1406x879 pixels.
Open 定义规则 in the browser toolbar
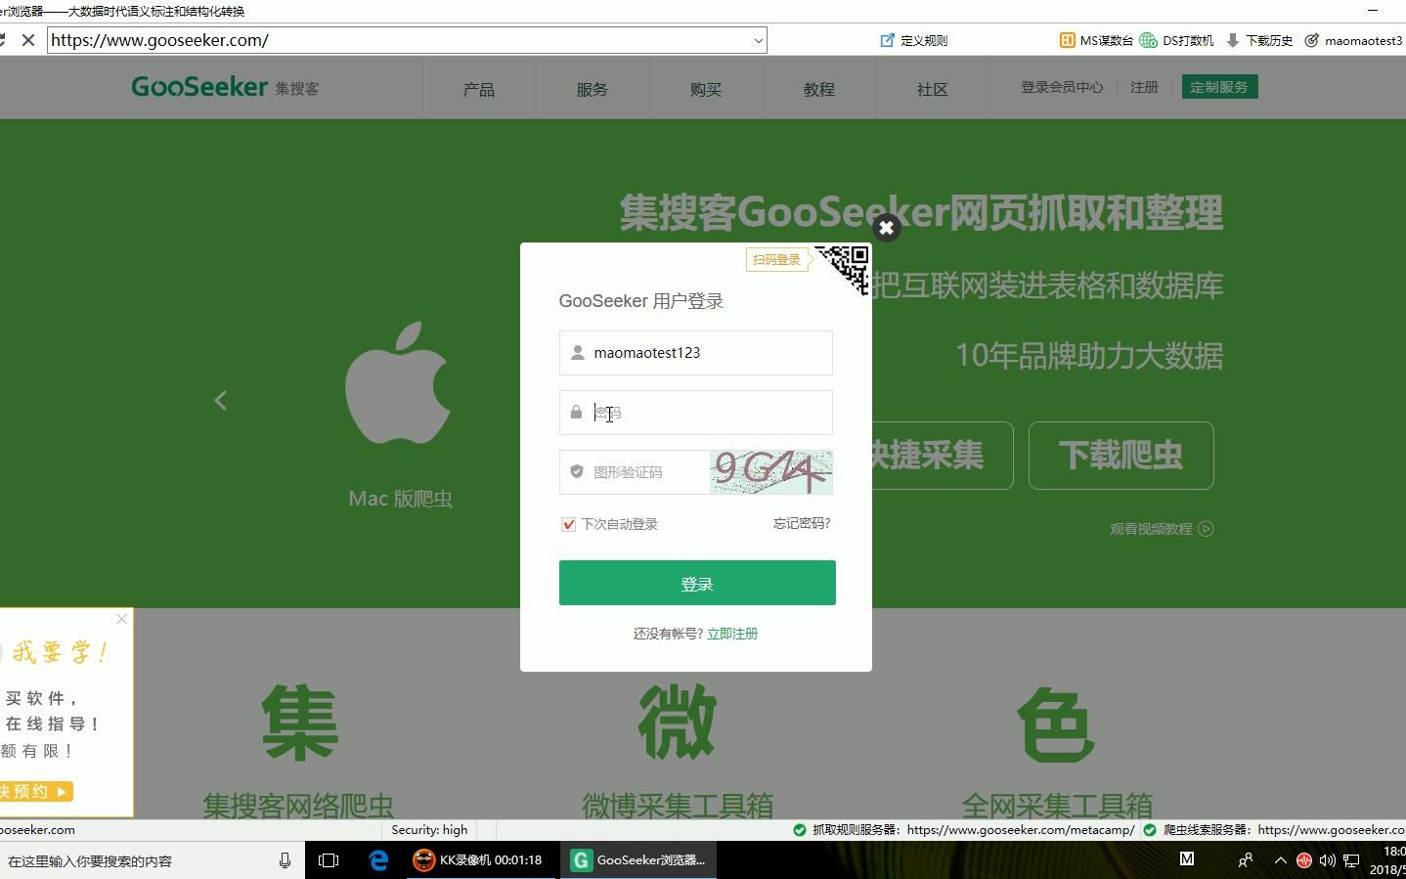[x=914, y=40]
